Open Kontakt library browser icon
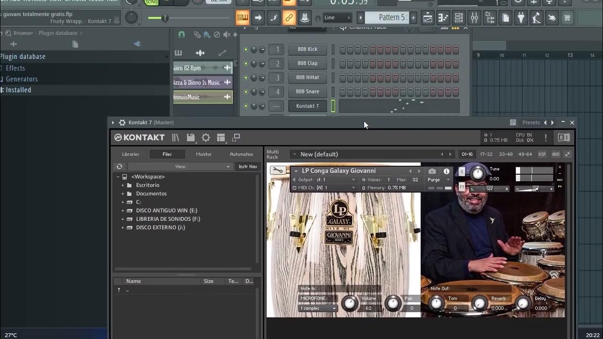603x339 pixels. click(176, 137)
